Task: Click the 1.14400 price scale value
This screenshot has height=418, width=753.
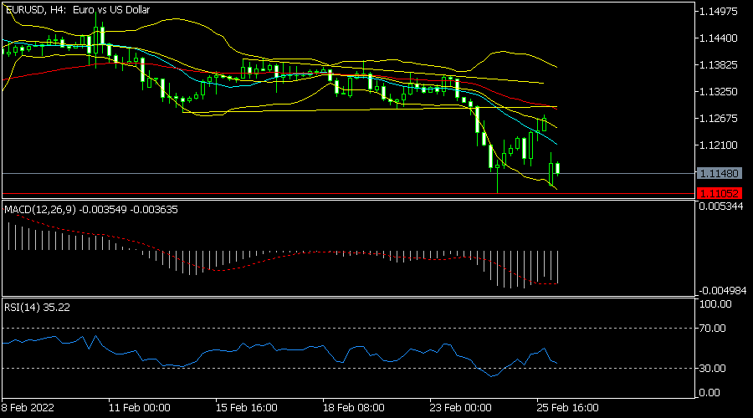Action: click(719, 38)
